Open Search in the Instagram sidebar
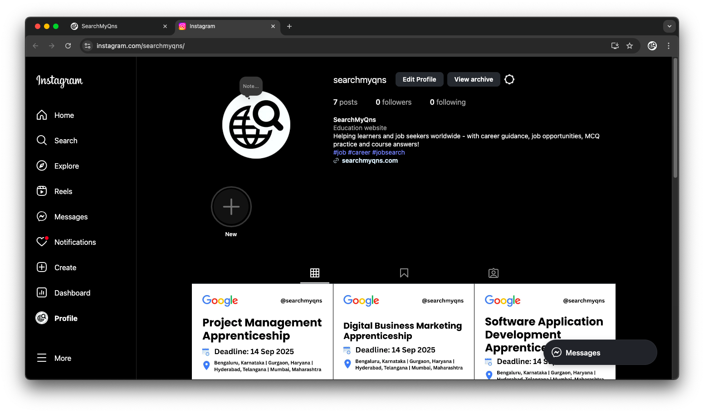Image resolution: width=704 pixels, height=413 pixels. pos(57,141)
